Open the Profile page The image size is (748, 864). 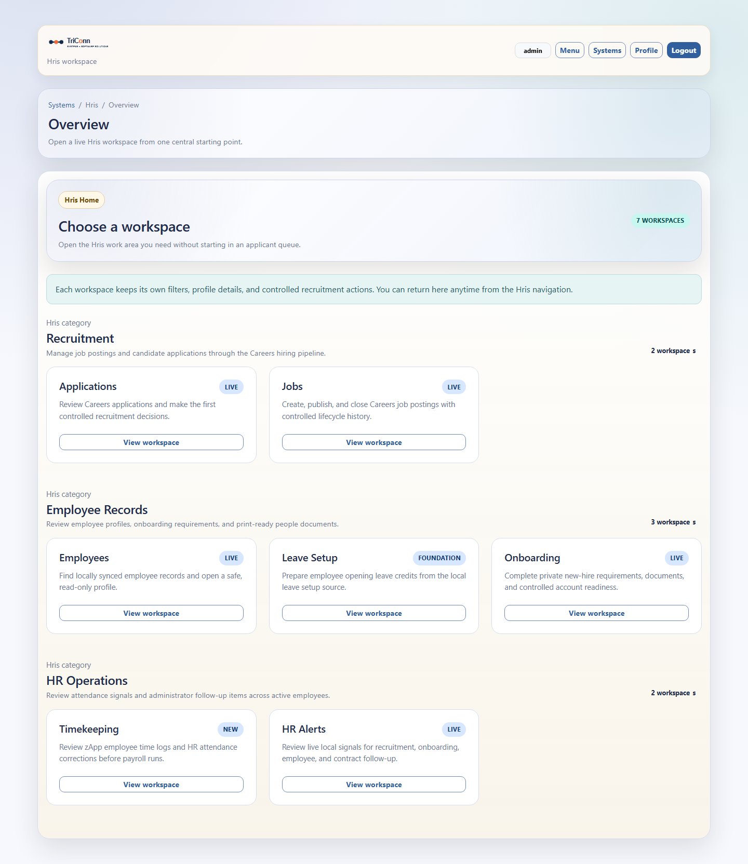click(646, 50)
